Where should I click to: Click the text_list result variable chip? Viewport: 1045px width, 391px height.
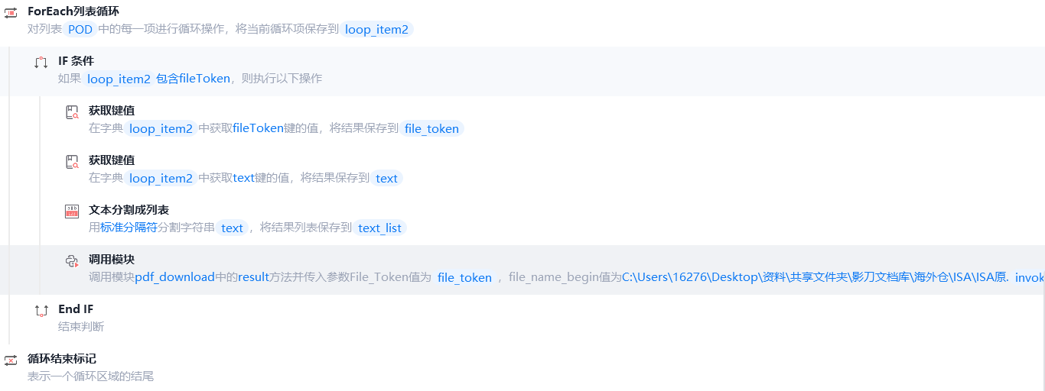click(x=379, y=228)
